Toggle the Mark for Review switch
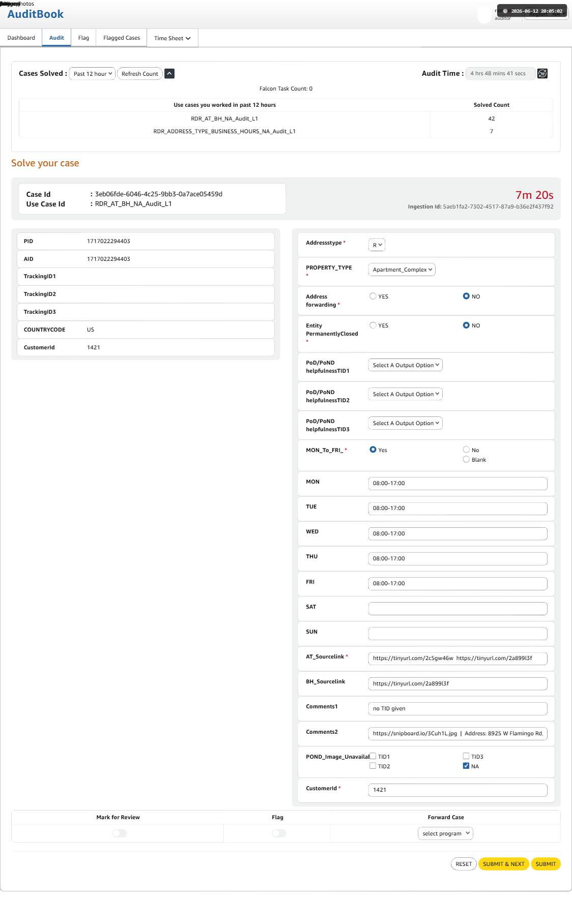 (x=120, y=833)
